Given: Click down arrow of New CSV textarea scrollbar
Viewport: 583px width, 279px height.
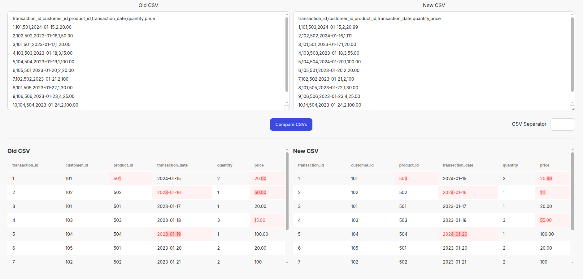Looking at the screenshot, I should coord(572,102).
